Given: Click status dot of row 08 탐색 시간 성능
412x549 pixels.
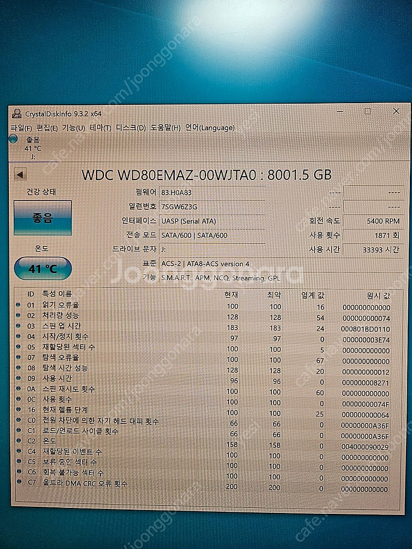Looking at the screenshot, I should 18,368.
